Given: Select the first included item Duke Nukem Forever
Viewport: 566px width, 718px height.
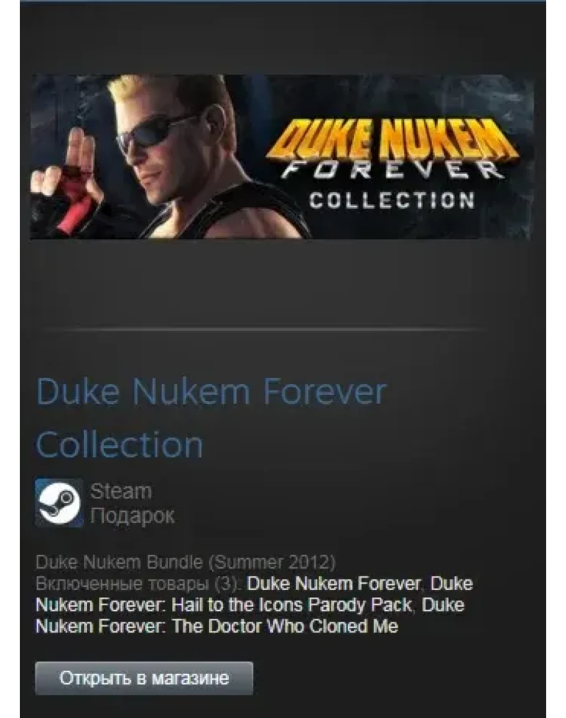Looking at the screenshot, I should click(x=333, y=583).
